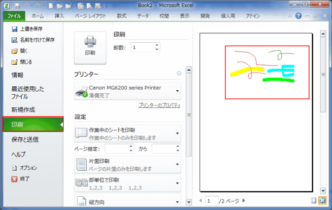The image size is (332, 210).
Task: Click the preview scrollbar down arrow
Action: [x=323, y=191]
